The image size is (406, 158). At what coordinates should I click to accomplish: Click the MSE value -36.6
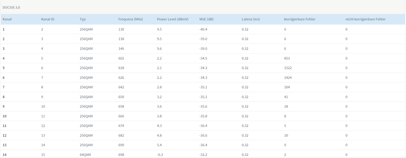pyautogui.click(x=203, y=136)
